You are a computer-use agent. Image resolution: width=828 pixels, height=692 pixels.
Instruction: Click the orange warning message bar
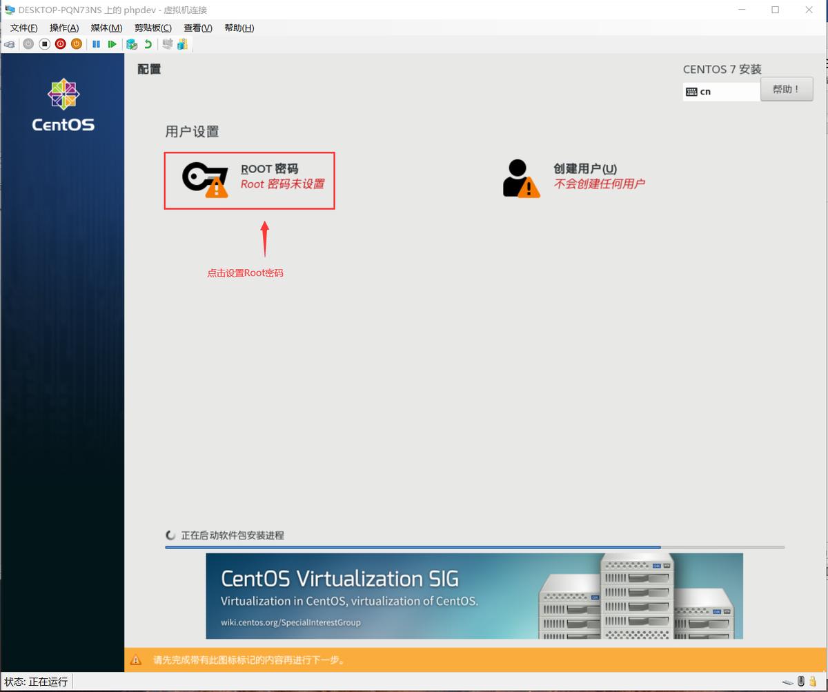tap(476, 660)
